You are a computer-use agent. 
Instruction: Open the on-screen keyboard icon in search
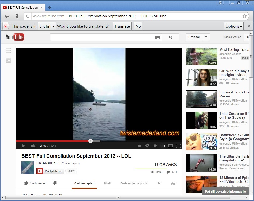[158, 37]
